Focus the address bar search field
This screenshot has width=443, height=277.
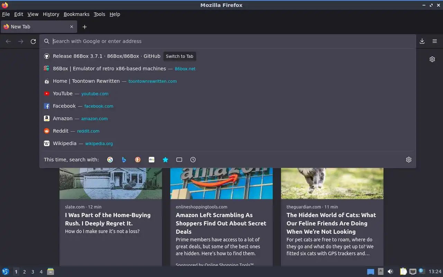click(228, 41)
